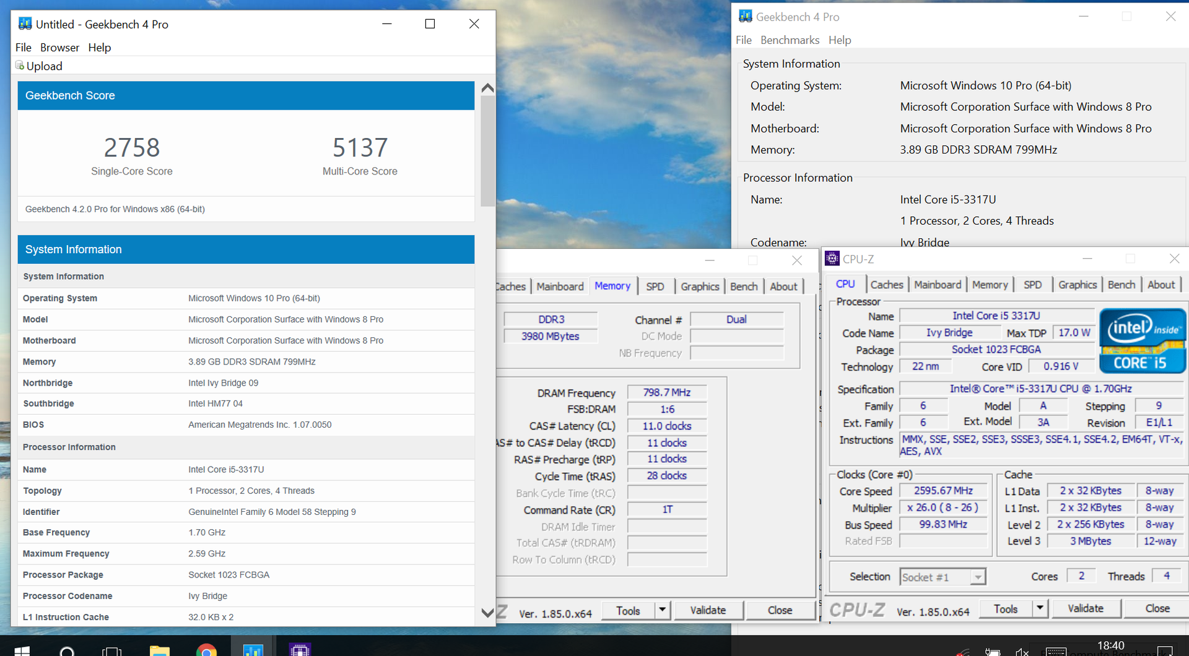Click the Close button in the CPU-Z processor window
This screenshot has width=1189, height=656.
pyautogui.click(x=1157, y=608)
